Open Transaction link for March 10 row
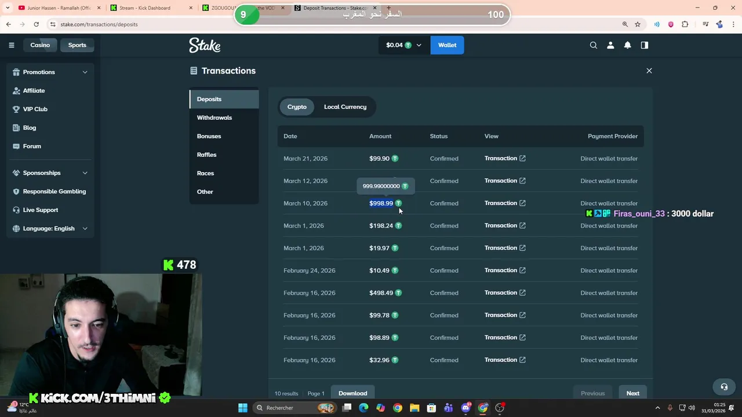The height and width of the screenshot is (417, 742). pos(505,203)
